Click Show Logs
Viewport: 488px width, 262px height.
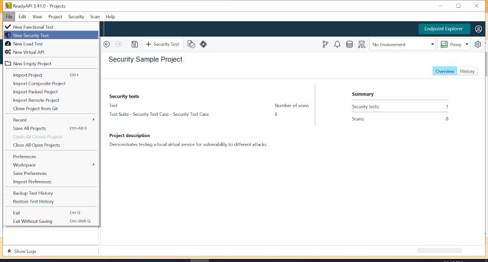coord(25,251)
